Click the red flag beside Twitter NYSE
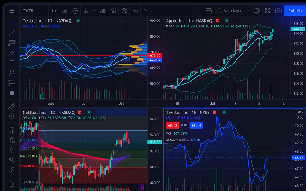 pyautogui.click(x=215, y=113)
